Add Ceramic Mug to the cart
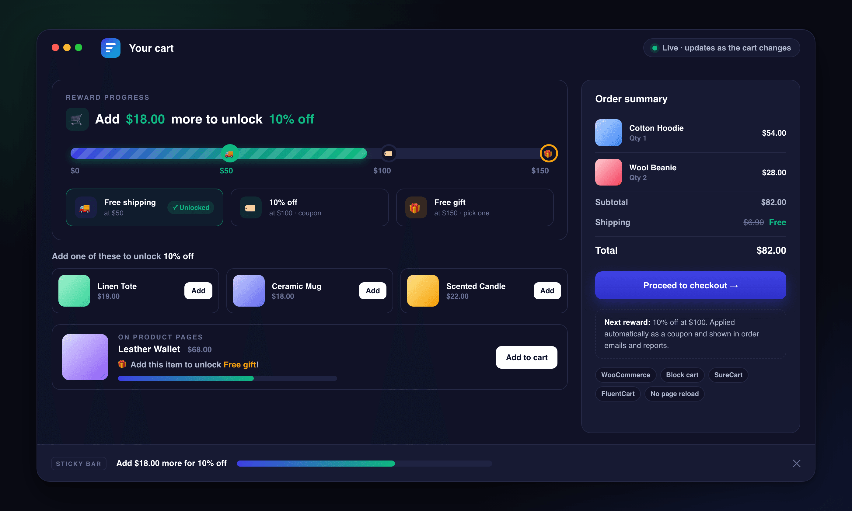 tap(373, 290)
